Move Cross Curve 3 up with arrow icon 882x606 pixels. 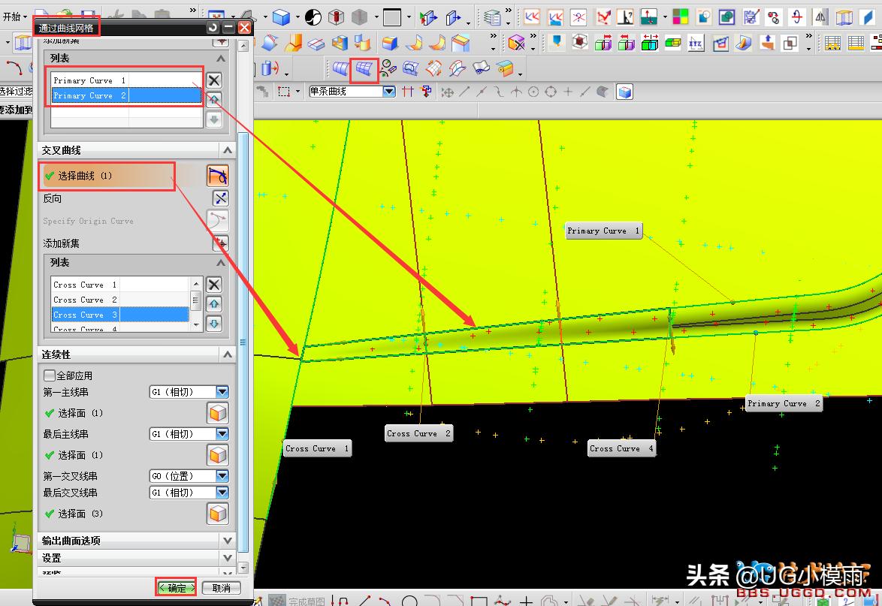[x=214, y=304]
